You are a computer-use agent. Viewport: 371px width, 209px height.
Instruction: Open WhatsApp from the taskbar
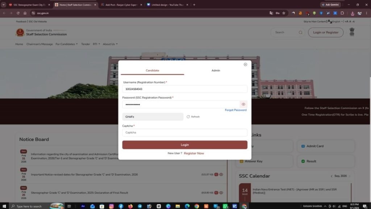(225, 206)
